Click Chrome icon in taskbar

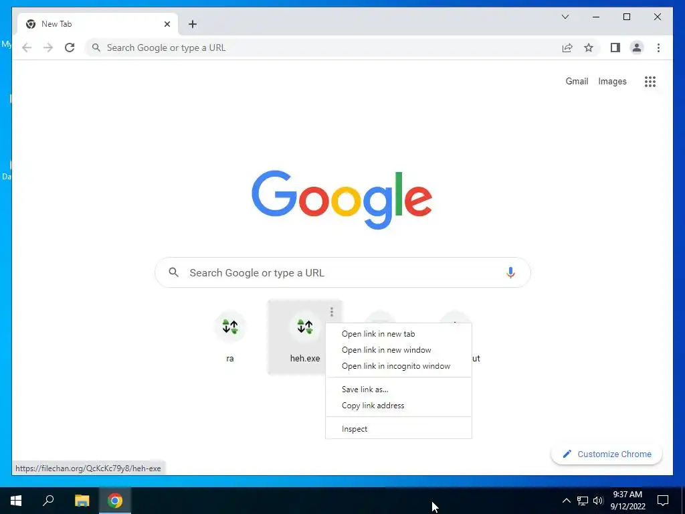(115, 501)
